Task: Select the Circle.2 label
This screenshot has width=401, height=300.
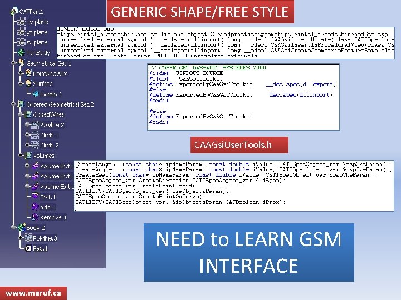Action: 50,145
